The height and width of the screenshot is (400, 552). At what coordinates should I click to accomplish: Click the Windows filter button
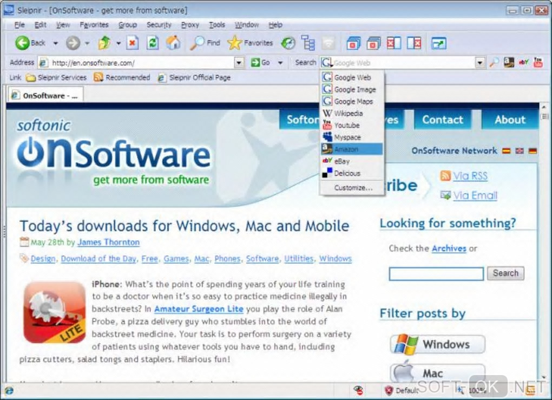pyautogui.click(x=438, y=344)
